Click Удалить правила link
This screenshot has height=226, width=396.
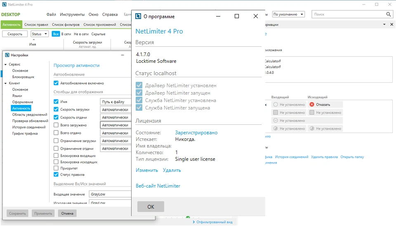point(324,157)
